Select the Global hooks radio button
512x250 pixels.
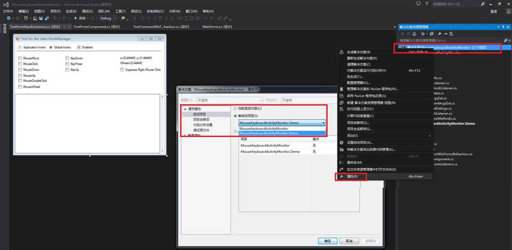pos(51,48)
